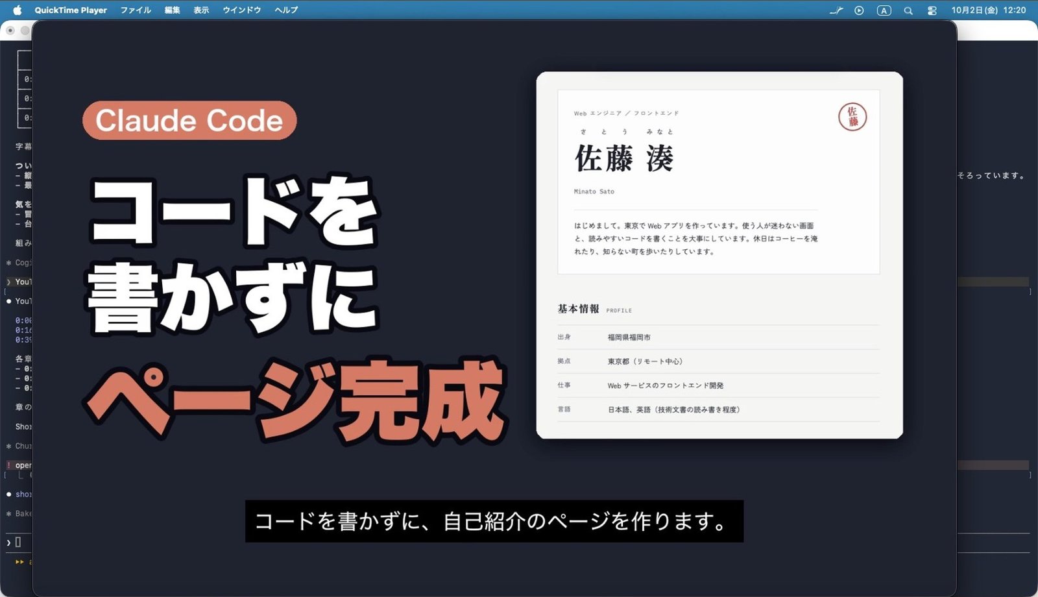
Task: Open the ヘルプ menu
Action: [x=286, y=10]
